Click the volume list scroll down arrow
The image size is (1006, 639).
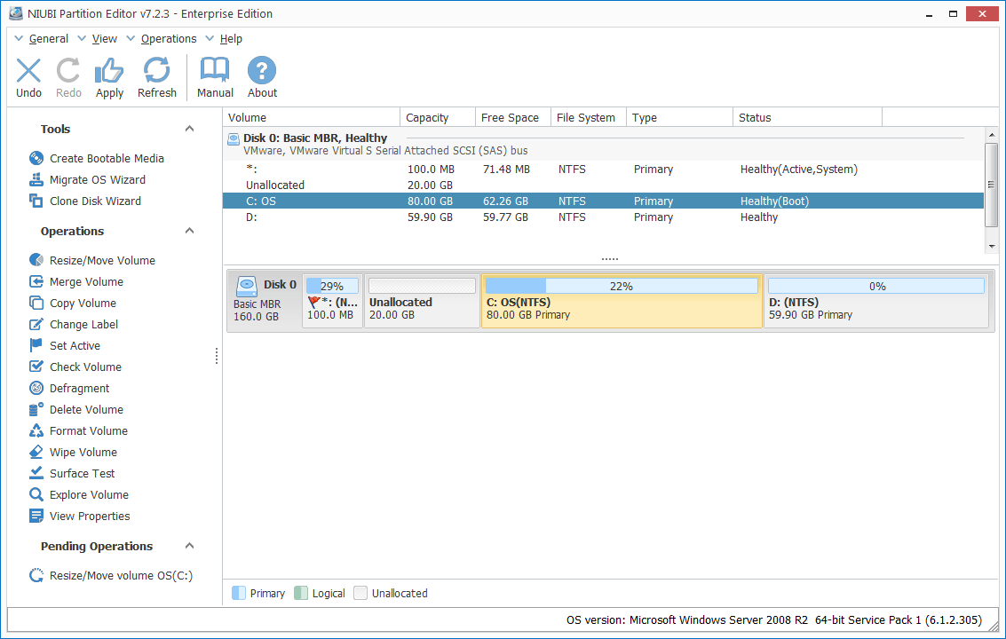[991, 247]
